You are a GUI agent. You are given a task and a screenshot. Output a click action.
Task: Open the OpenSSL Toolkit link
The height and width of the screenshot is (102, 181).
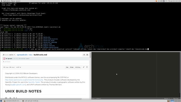point(34,82)
